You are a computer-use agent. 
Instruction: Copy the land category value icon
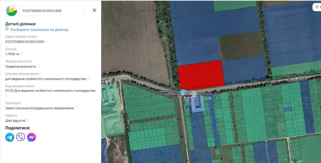click(77, 107)
